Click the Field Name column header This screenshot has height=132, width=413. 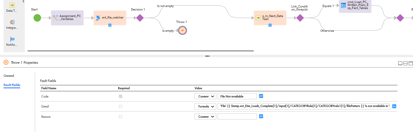[x=49, y=88]
